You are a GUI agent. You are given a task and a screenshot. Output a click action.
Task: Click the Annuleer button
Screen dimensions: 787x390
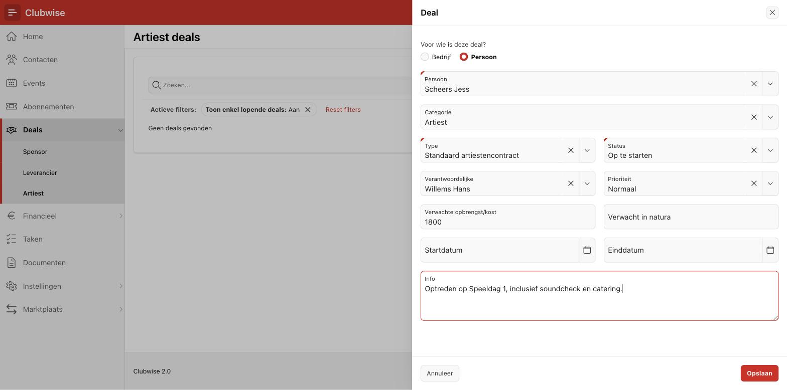pos(440,373)
